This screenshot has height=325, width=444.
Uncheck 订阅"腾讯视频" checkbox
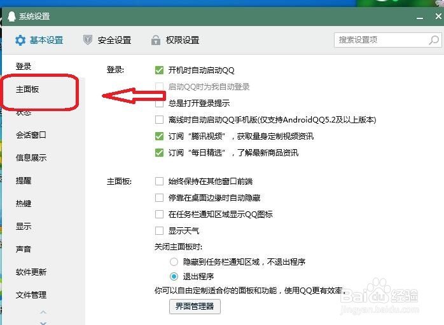click(159, 136)
